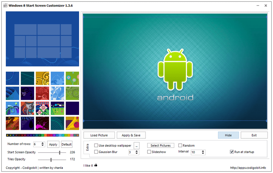The image size is (273, 173).
Task: Click the app icon in the title bar
Action: (5, 5)
